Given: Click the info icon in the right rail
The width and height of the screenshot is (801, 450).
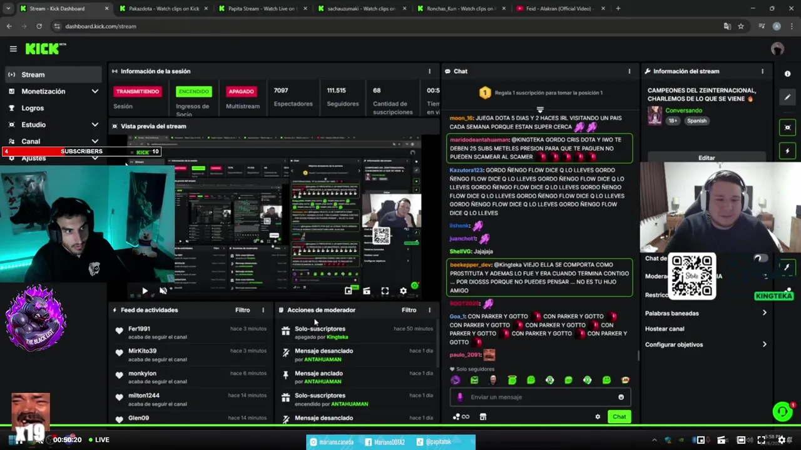Looking at the screenshot, I should pos(787,74).
